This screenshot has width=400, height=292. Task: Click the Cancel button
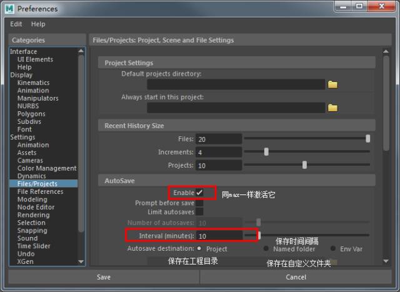296,277
